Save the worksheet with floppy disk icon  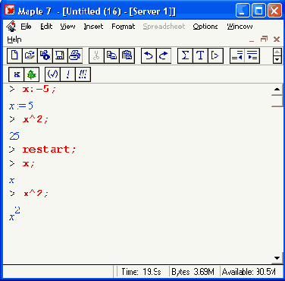tap(60, 55)
